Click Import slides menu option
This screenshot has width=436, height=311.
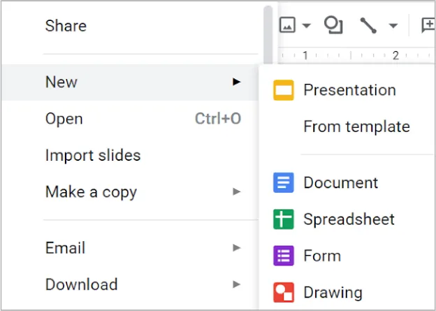point(92,155)
